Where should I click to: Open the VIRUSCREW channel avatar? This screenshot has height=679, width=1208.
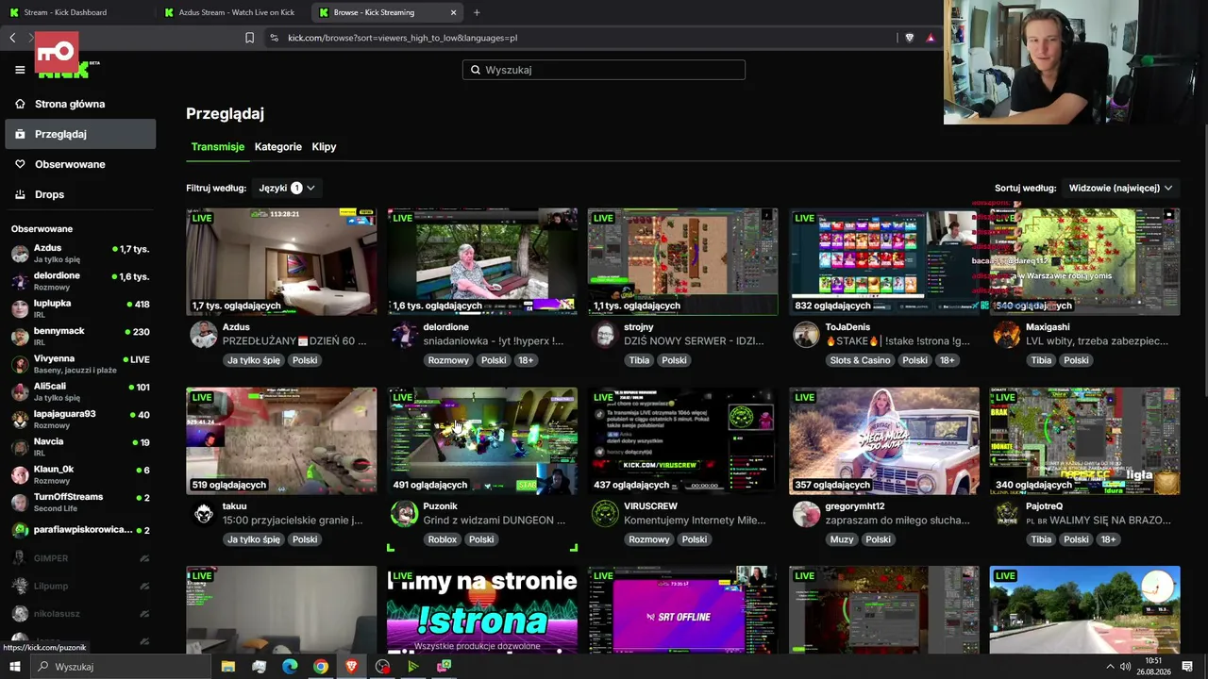(x=605, y=514)
